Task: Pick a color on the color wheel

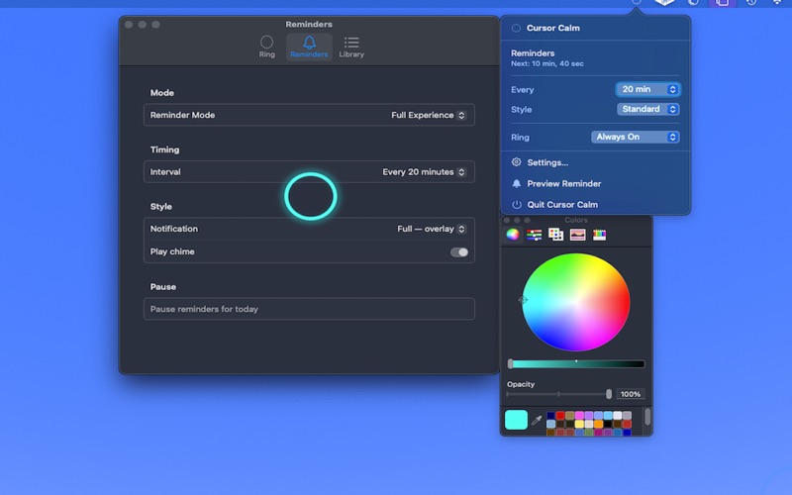Action: 576,302
